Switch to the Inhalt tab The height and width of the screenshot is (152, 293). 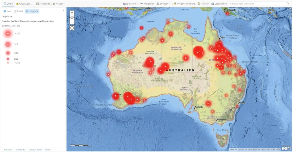coord(18,11)
